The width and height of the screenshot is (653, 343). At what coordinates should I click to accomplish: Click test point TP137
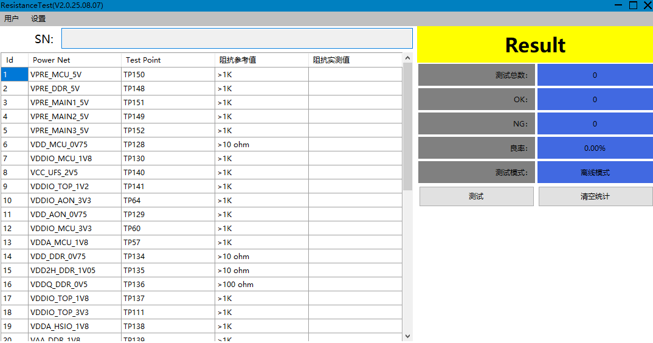click(168, 299)
